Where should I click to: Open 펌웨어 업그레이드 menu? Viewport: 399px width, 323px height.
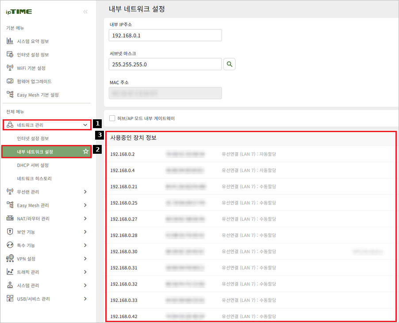pyautogui.click(x=35, y=81)
